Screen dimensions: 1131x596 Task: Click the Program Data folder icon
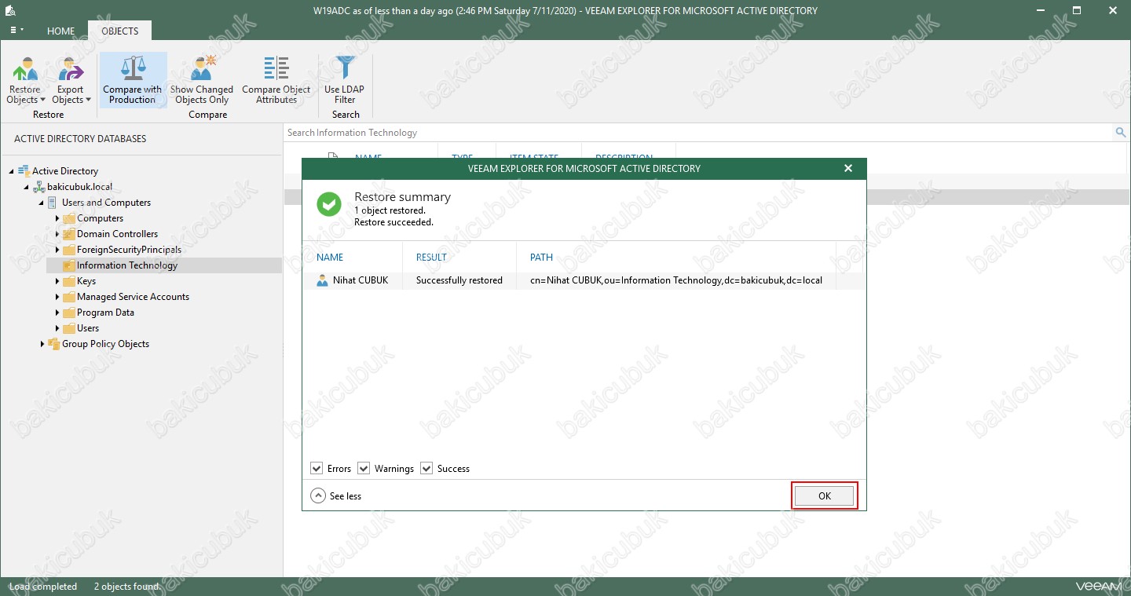click(68, 313)
